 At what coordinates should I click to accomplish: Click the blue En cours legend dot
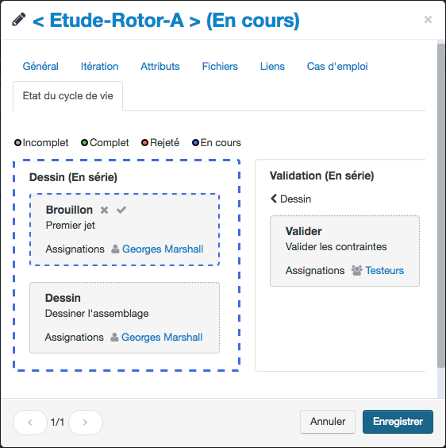(195, 142)
